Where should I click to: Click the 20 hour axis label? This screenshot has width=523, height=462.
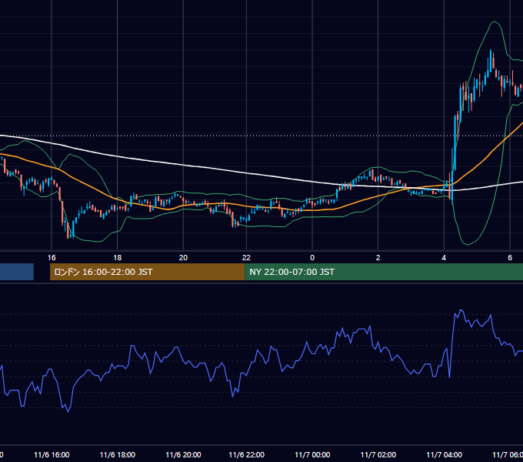183,258
